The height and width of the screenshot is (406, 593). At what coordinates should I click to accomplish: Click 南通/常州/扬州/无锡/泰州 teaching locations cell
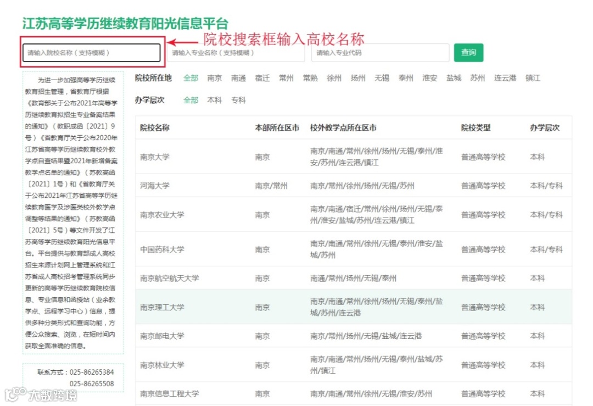click(x=353, y=279)
